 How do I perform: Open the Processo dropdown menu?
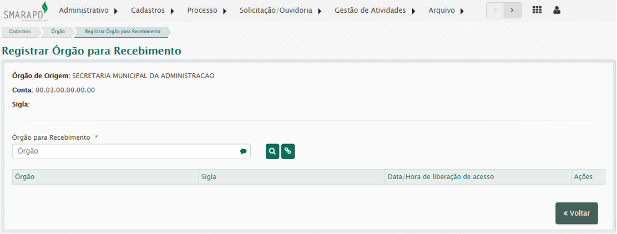pos(206,11)
